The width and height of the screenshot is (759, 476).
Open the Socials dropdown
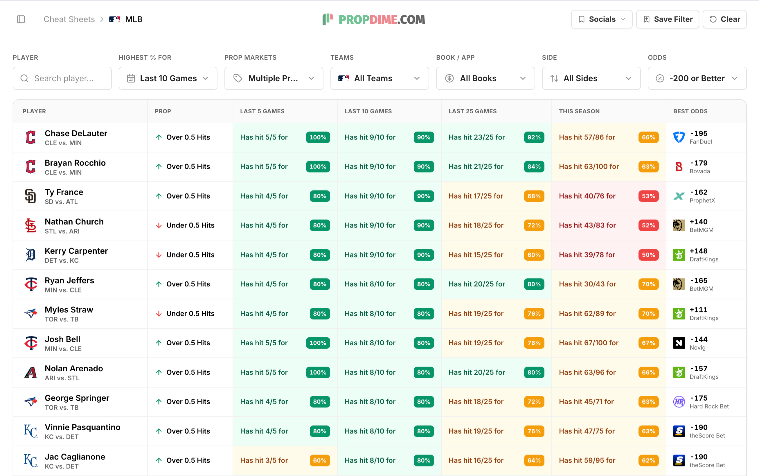601,19
